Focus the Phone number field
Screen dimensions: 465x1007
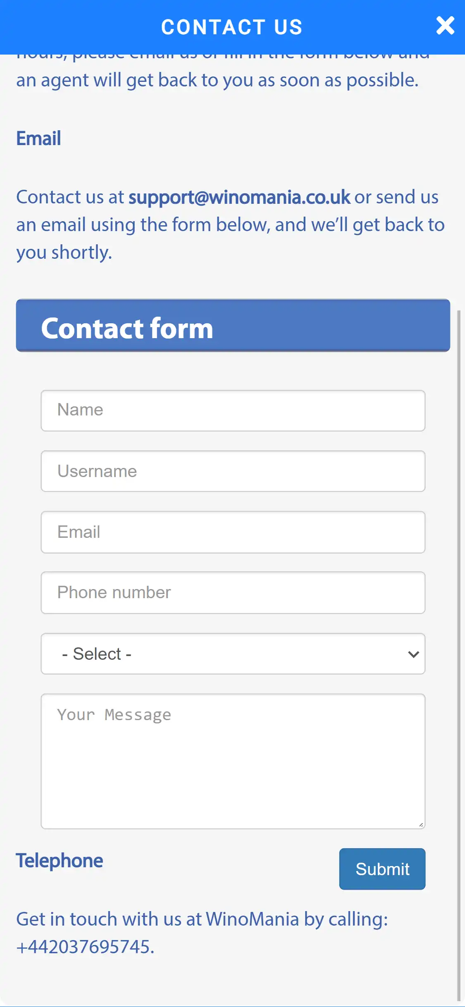click(233, 593)
